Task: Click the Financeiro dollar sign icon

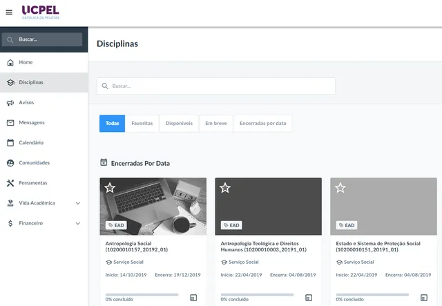Action: click(10, 223)
